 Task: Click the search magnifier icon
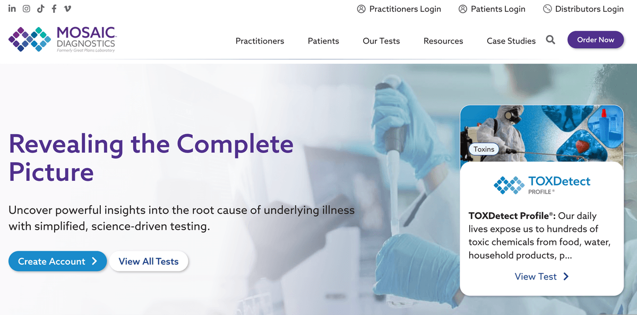pyautogui.click(x=550, y=40)
